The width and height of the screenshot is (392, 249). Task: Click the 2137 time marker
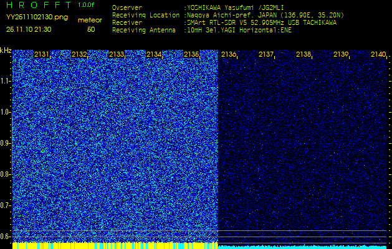pyautogui.click(x=266, y=54)
